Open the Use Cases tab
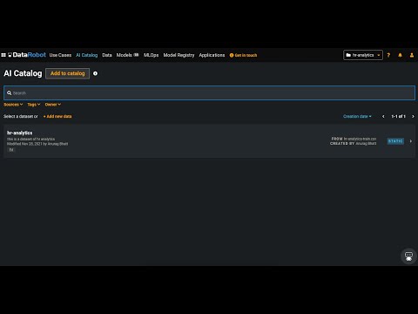The image size is (418, 314). click(60, 55)
